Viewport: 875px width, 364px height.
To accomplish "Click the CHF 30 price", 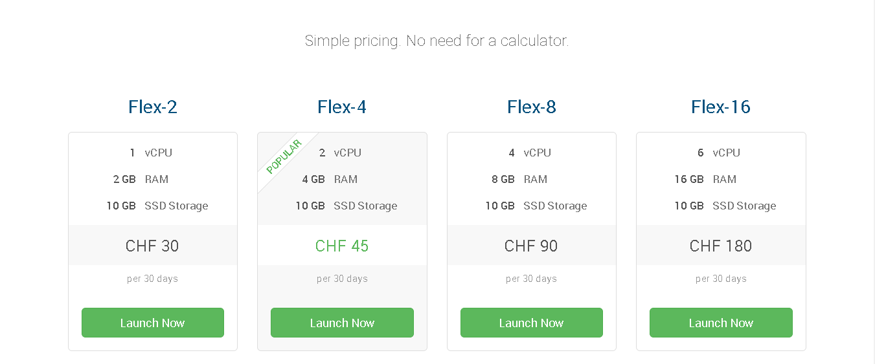I will click(152, 246).
